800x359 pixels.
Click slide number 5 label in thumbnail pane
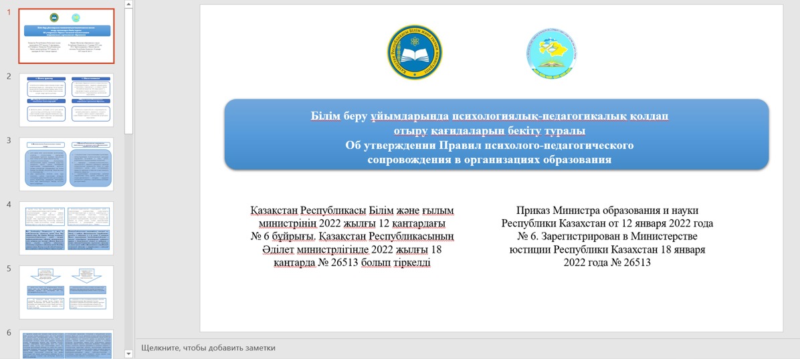click(x=9, y=268)
